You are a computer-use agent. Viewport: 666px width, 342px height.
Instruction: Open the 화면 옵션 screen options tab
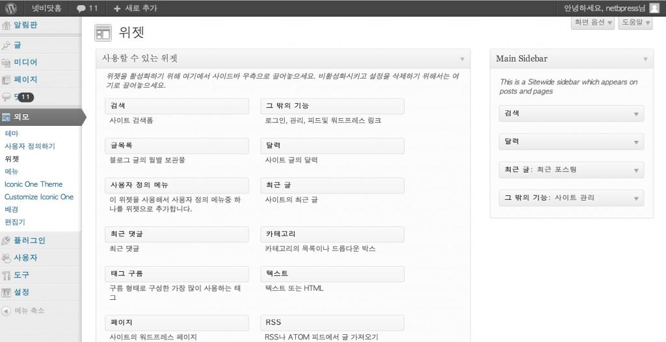click(x=592, y=23)
